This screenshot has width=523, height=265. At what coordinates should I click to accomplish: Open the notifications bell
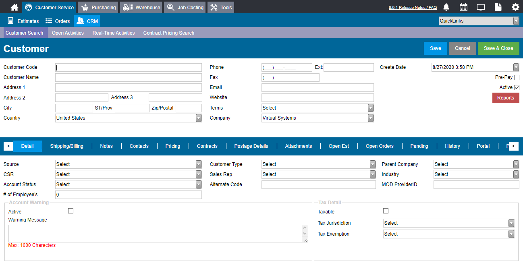coord(446,7)
